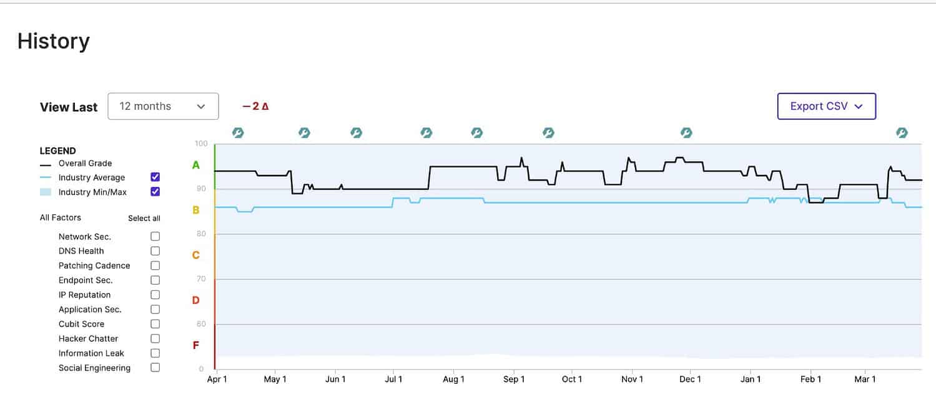936x395 pixels.
Task: Open the View Last 12 months dropdown
Action: pyautogui.click(x=163, y=107)
